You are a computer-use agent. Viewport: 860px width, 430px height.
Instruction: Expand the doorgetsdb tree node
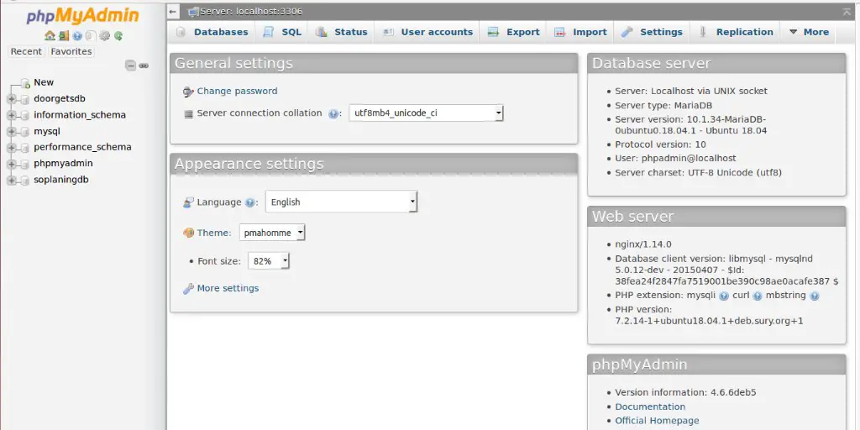coord(12,99)
